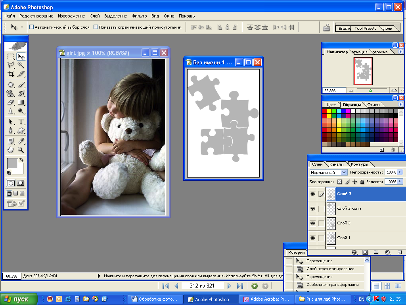Image resolution: width=406 pixels, height=305 pixels.
Task: Click the foreground color swatch
Action: click(x=12, y=163)
